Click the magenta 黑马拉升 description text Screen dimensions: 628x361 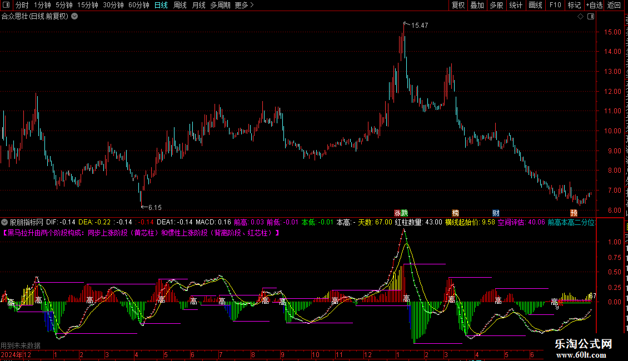pyautogui.click(x=141, y=233)
